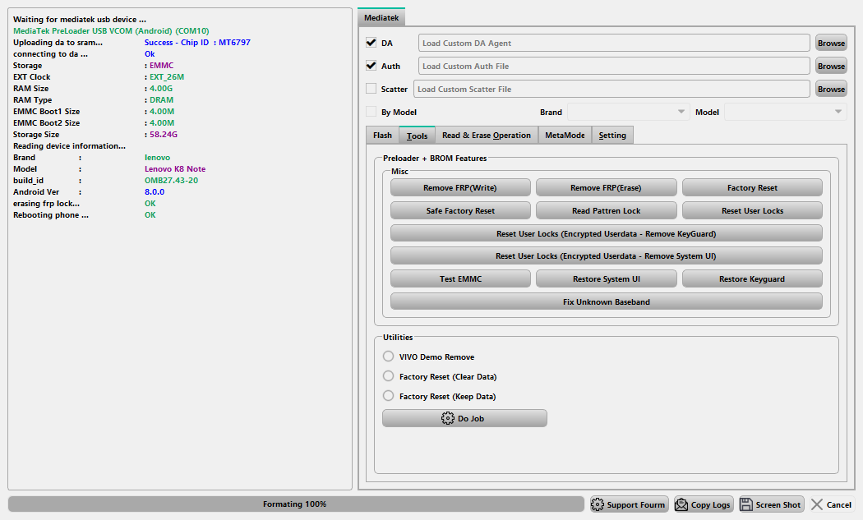This screenshot has width=863, height=520.
Task: Open the Read & Erase Operation tab
Action: (487, 136)
